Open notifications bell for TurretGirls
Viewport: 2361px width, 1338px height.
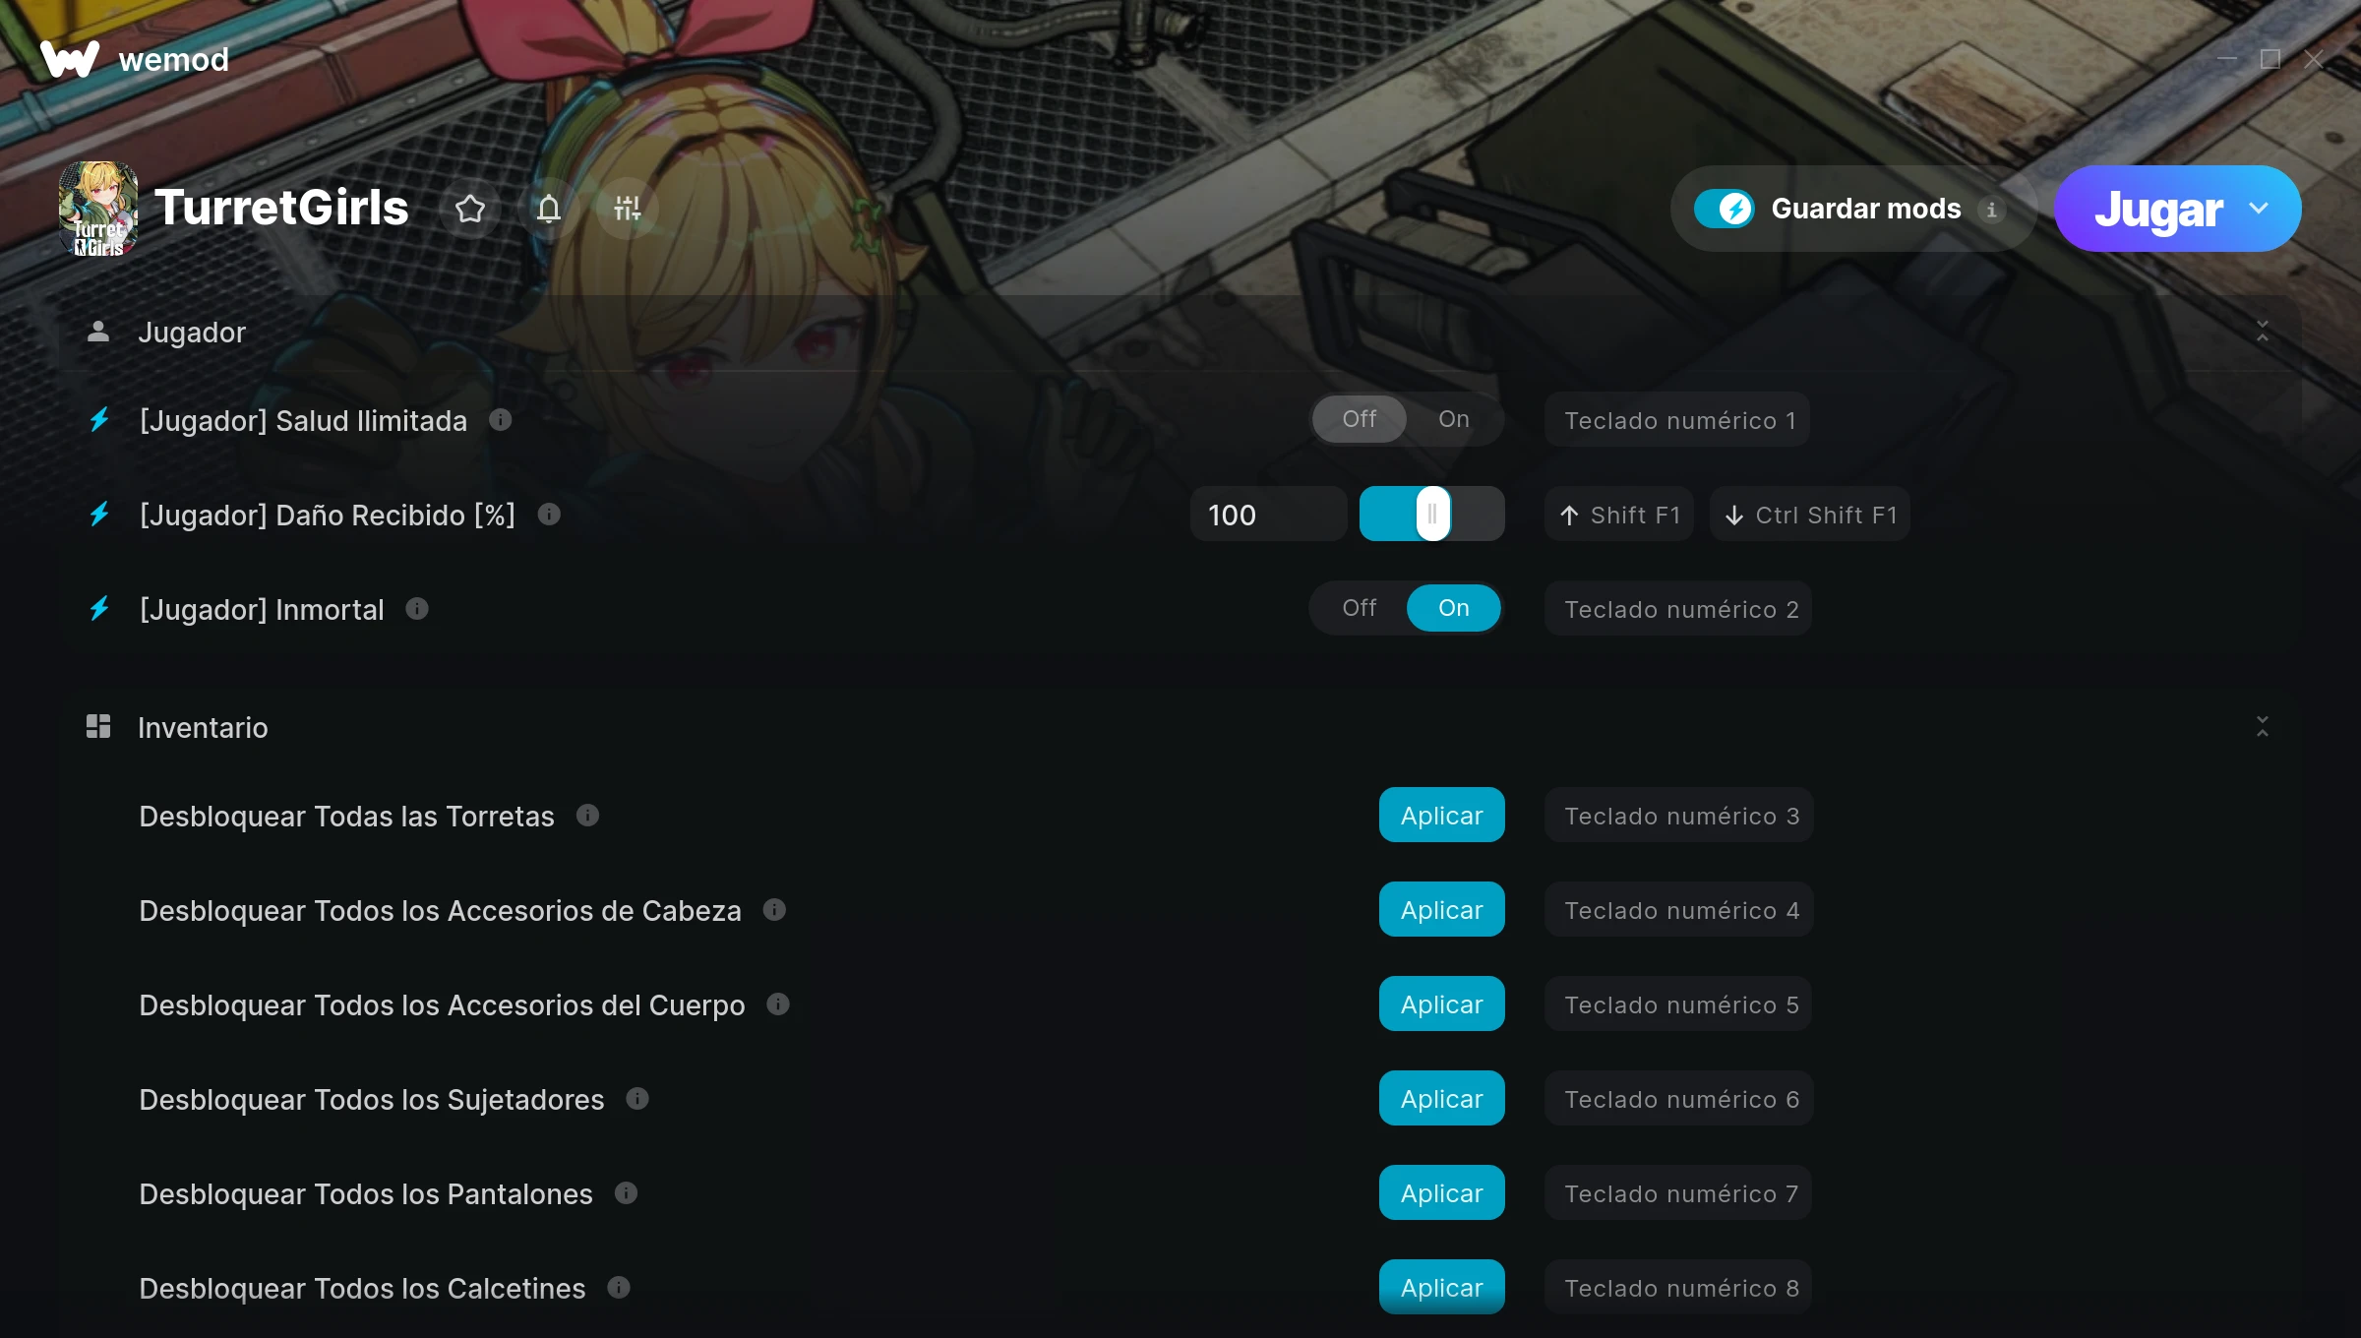tap(549, 209)
